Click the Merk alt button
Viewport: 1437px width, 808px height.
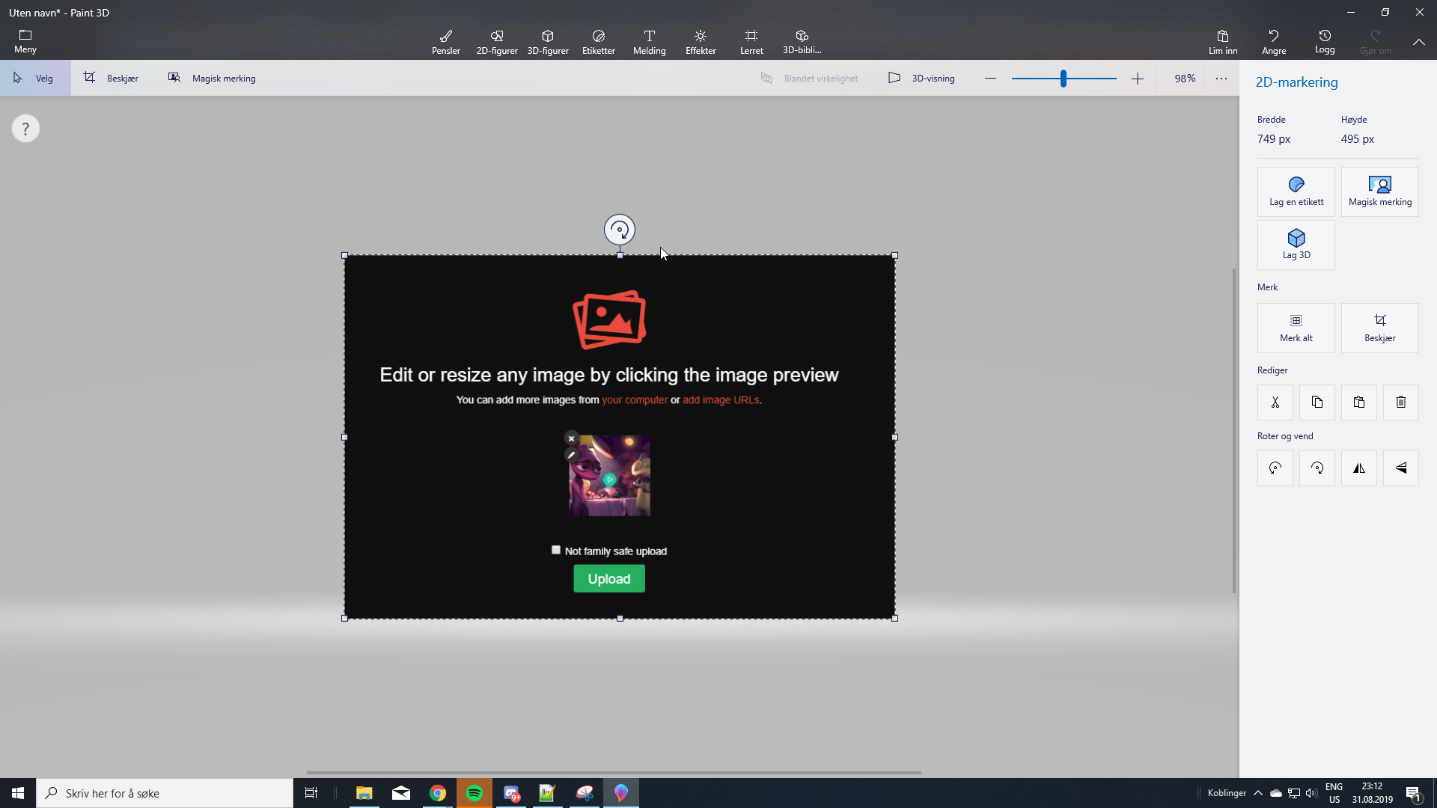pyautogui.click(x=1296, y=328)
